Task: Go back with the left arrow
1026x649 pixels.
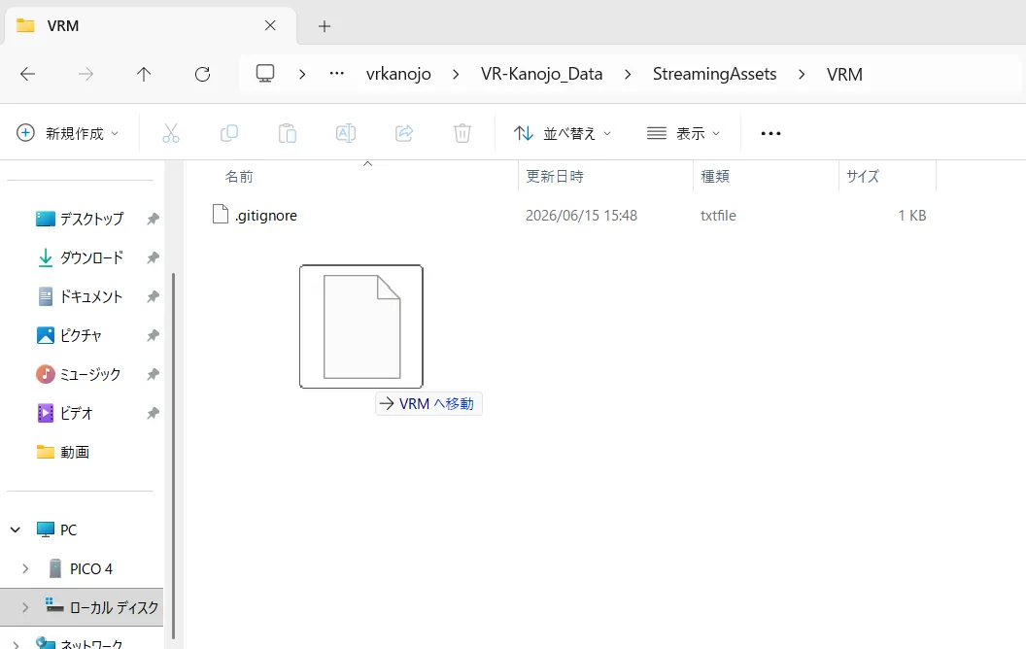Action: [27, 74]
